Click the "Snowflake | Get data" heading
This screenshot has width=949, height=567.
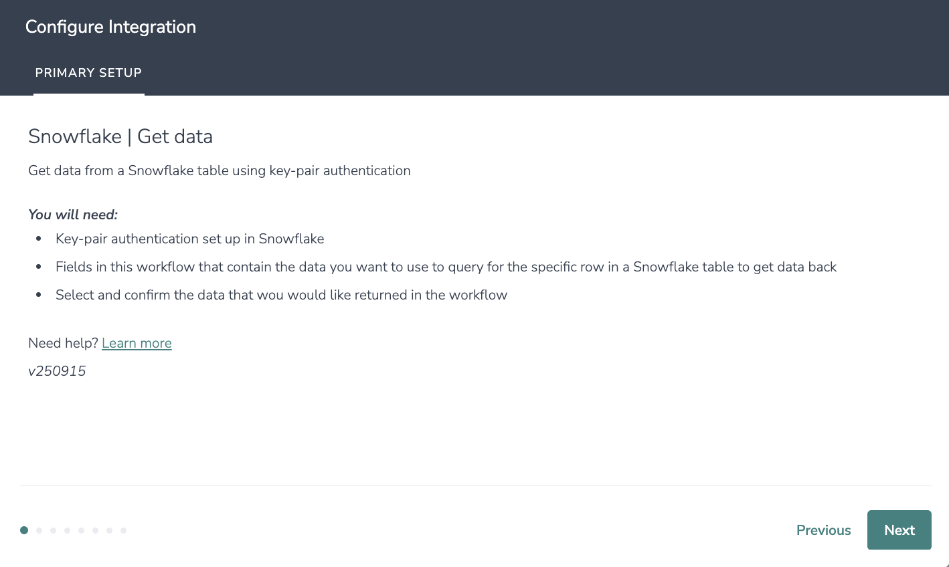click(120, 136)
